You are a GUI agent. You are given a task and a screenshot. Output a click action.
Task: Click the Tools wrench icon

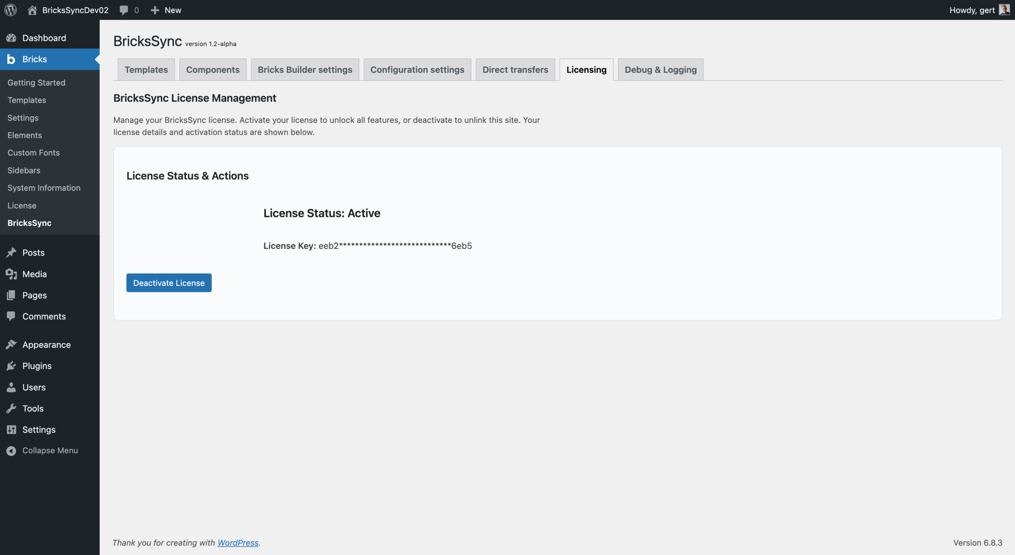pos(11,408)
